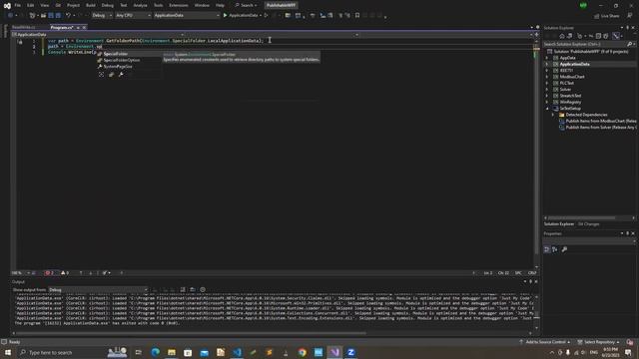The width and height of the screenshot is (639, 359).
Task: Click Solution Explorer Collapse All icon
Action: [598, 36]
